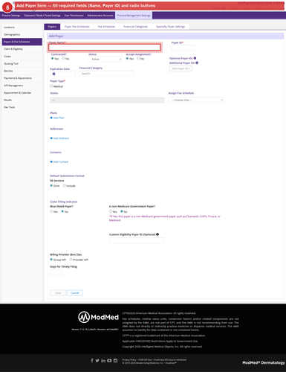Open Batches in the sidebar
Image resolution: width=286 pixels, height=372 pixels.
(22, 71)
